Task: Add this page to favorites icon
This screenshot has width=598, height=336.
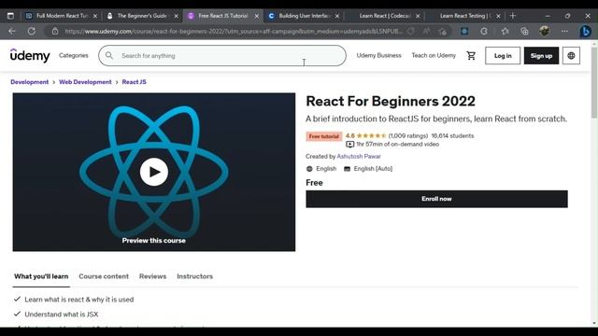Action: coord(443,31)
